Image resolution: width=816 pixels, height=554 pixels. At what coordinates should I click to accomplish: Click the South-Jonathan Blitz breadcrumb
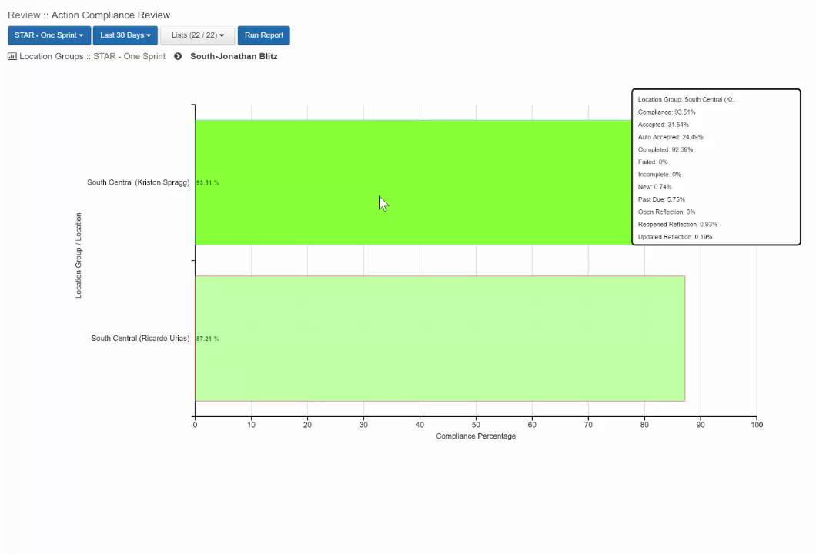pyautogui.click(x=234, y=56)
